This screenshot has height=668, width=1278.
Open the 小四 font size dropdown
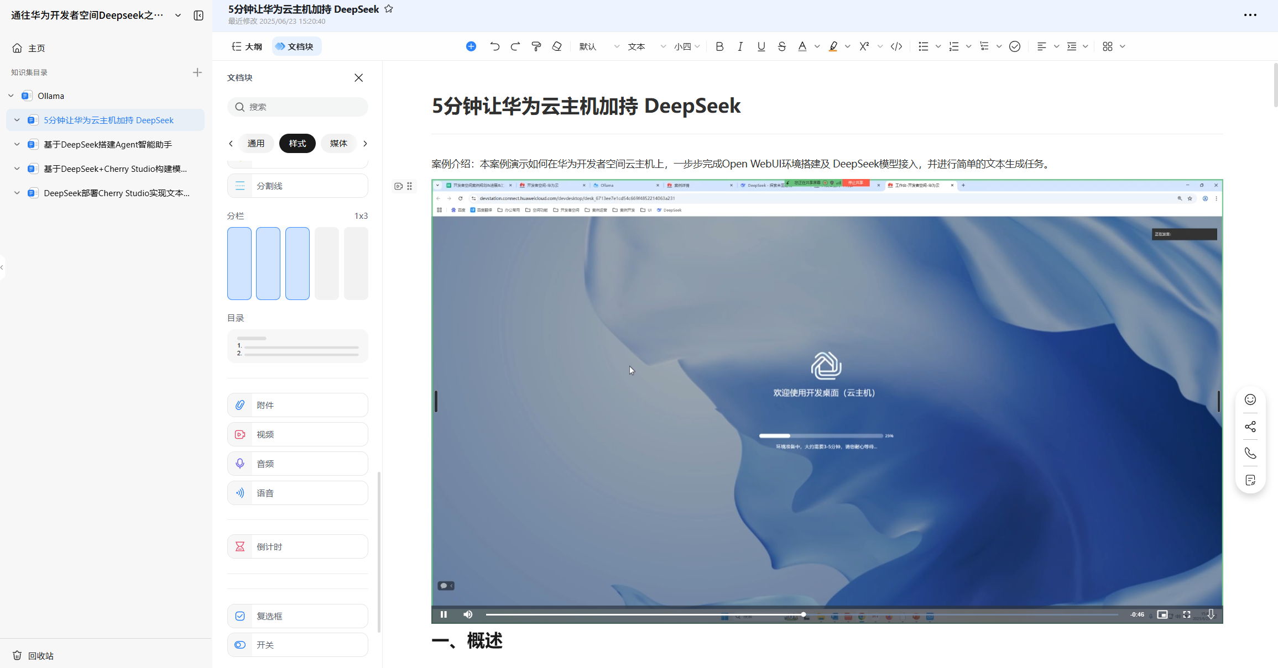click(x=687, y=46)
